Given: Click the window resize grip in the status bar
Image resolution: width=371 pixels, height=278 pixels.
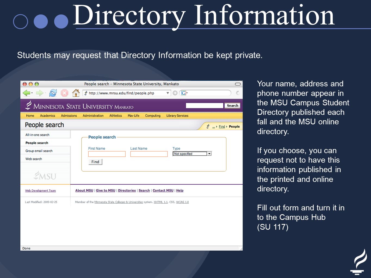Looking at the screenshot, I should (241, 248).
